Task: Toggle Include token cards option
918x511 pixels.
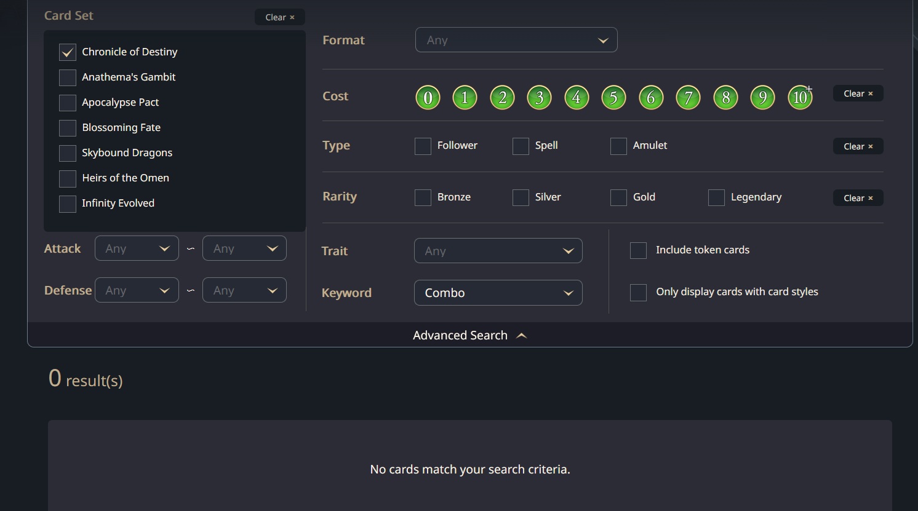Action: [x=638, y=250]
